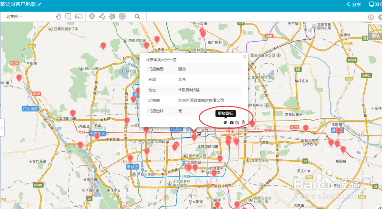Select the polygon area drawing tool
The image size is (382, 209).
[x=112, y=16]
